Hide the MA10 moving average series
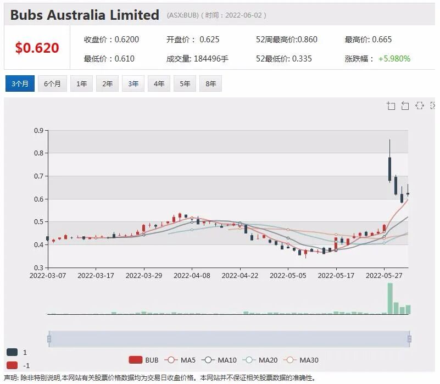Image resolution: width=440 pixels, height=384 pixels. [x=219, y=360]
